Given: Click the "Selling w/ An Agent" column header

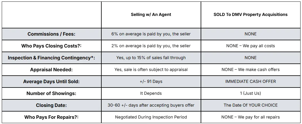Looking at the screenshot, I should click(x=151, y=14).
